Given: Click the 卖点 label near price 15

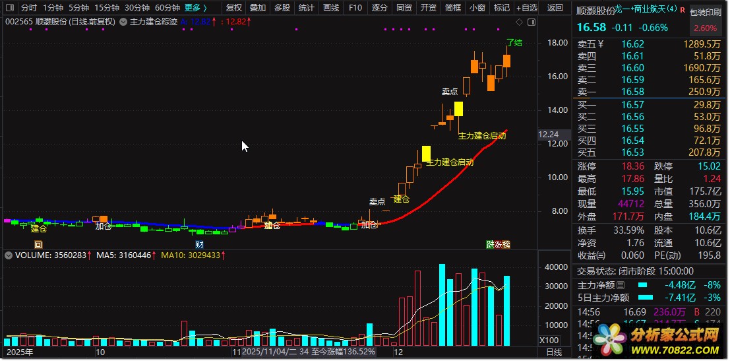Looking at the screenshot, I should tap(450, 92).
